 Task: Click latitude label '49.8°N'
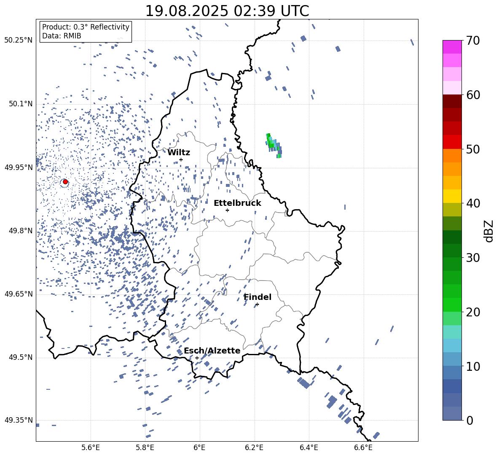[20, 231]
